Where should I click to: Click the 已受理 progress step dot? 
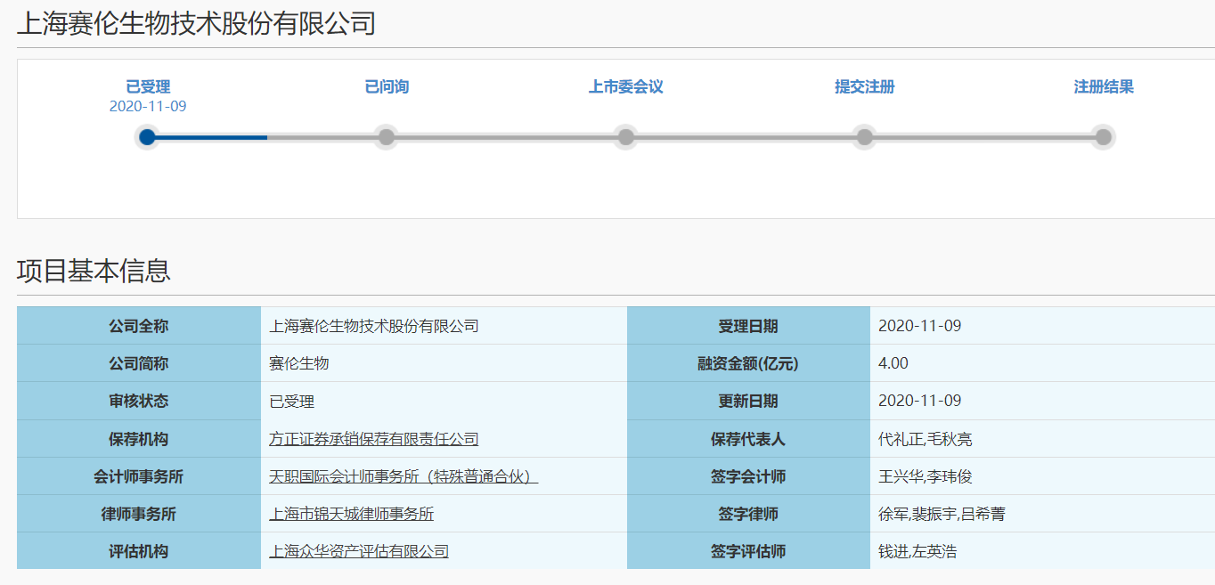point(148,137)
